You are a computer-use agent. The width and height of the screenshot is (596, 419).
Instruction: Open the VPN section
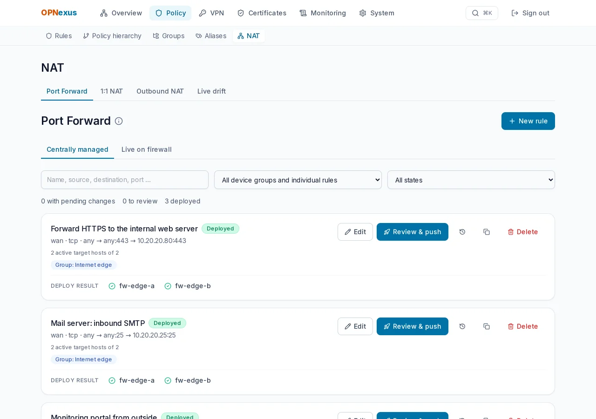click(211, 13)
